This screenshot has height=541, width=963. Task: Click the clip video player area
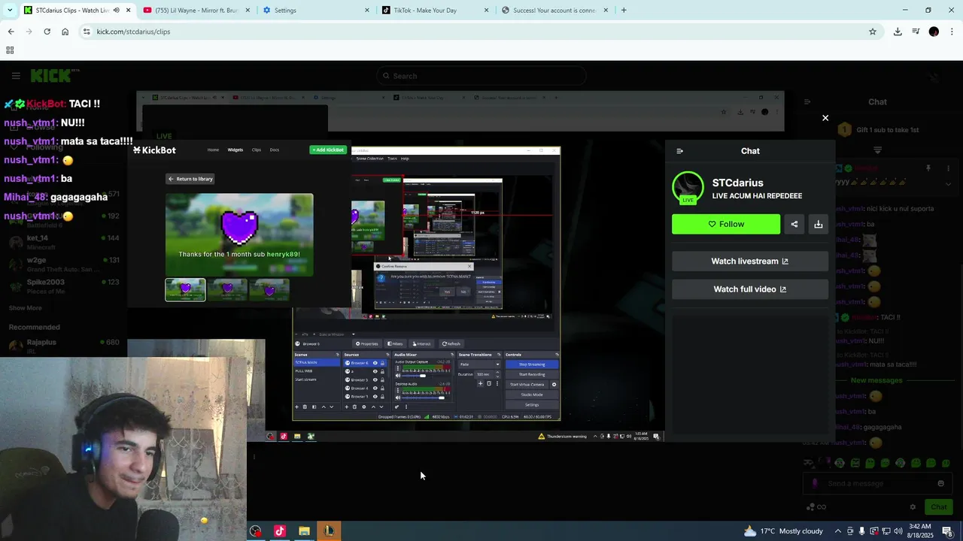point(395,289)
